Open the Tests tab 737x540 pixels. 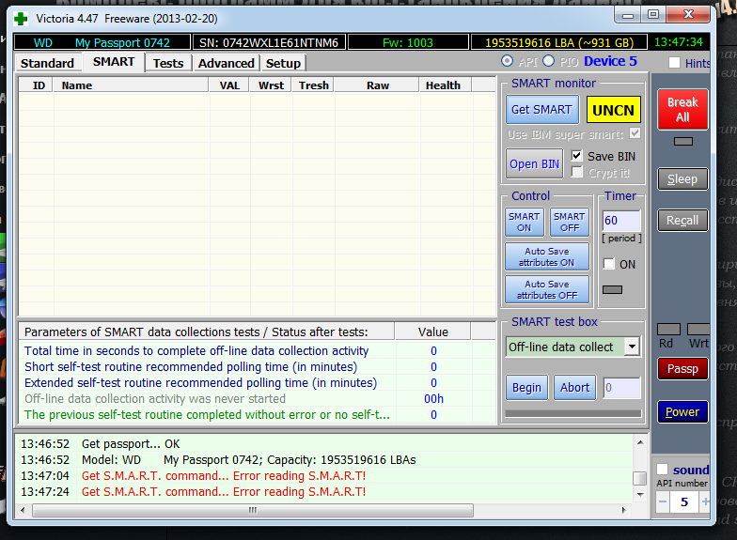point(168,63)
